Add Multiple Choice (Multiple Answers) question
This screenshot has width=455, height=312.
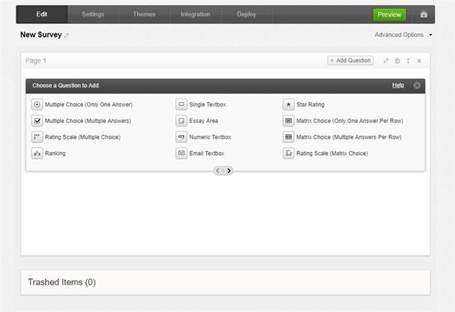[x=87, y=121]
